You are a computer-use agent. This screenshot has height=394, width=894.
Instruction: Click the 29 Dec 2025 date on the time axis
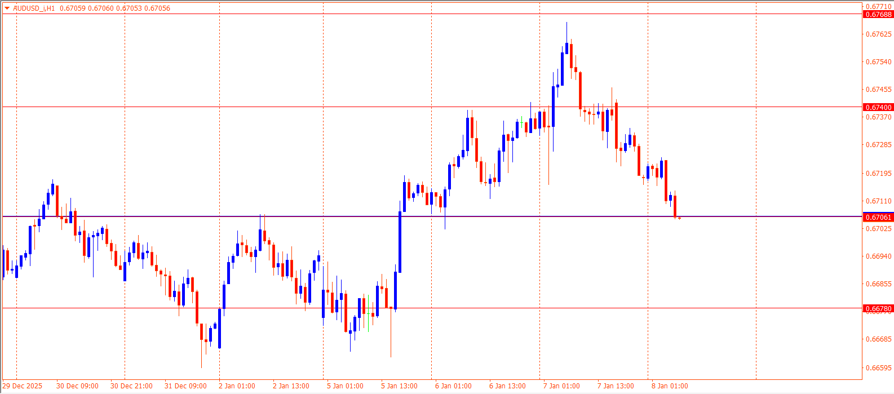pyautogui.click(x=22, y=386)
